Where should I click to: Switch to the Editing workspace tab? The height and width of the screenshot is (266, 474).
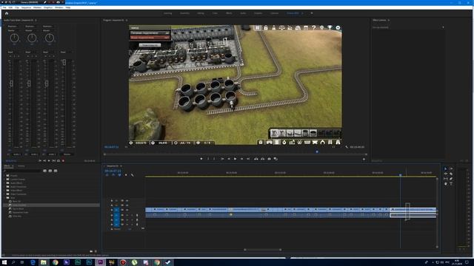(201, 13)
